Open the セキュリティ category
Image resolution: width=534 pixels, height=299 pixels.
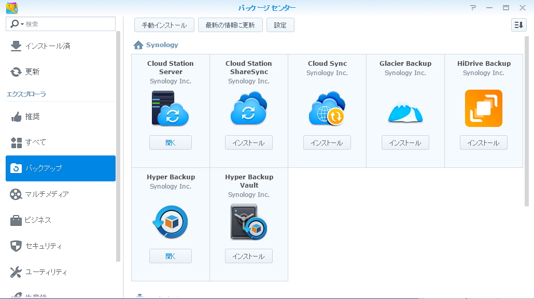[61, 246]
